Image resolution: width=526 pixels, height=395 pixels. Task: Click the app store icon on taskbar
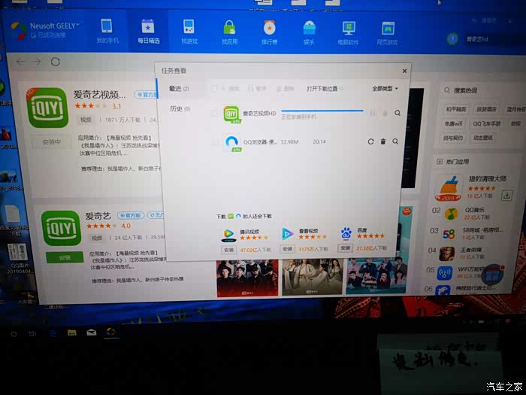pyautogui.click(x=111, y=333)
